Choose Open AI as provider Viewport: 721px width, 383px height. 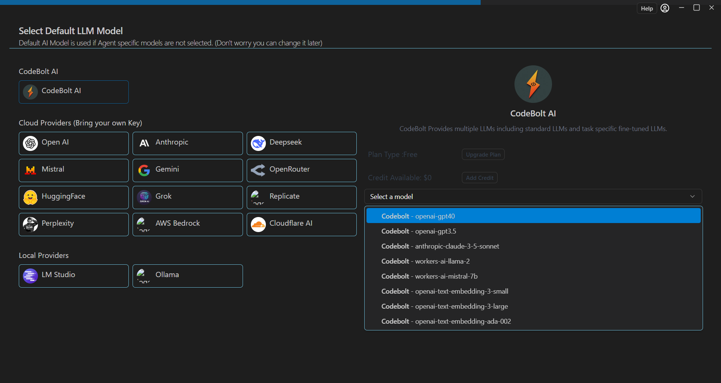(x=74, y=143)
